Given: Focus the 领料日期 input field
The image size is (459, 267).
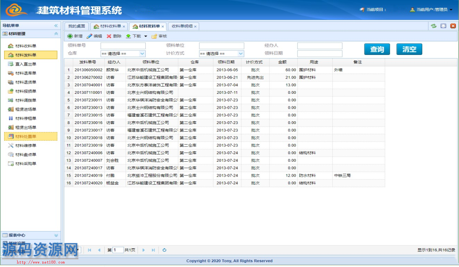Looking at the screenshot, I should point(320,54).
